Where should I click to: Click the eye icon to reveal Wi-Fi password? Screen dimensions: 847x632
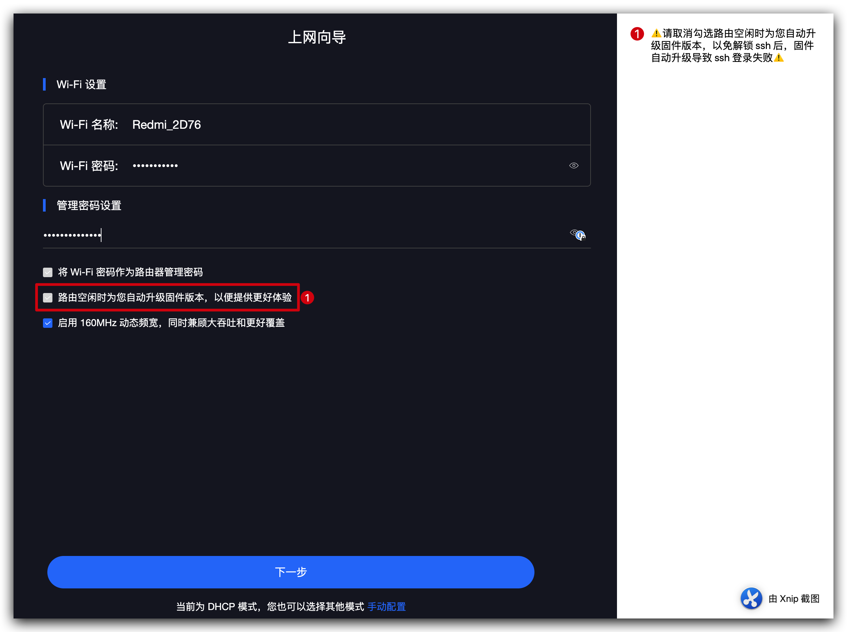[573, 165]
